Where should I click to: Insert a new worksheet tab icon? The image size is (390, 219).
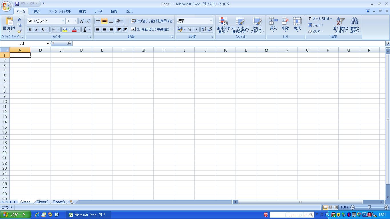[72, 202]
